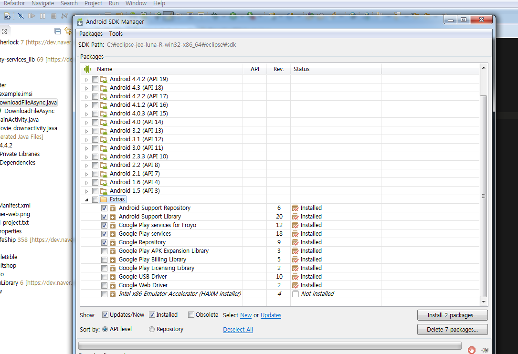Expand the Android 4.0 (API 14) node
The height and width of the screenshot is (354, 518).
(86, 123)
